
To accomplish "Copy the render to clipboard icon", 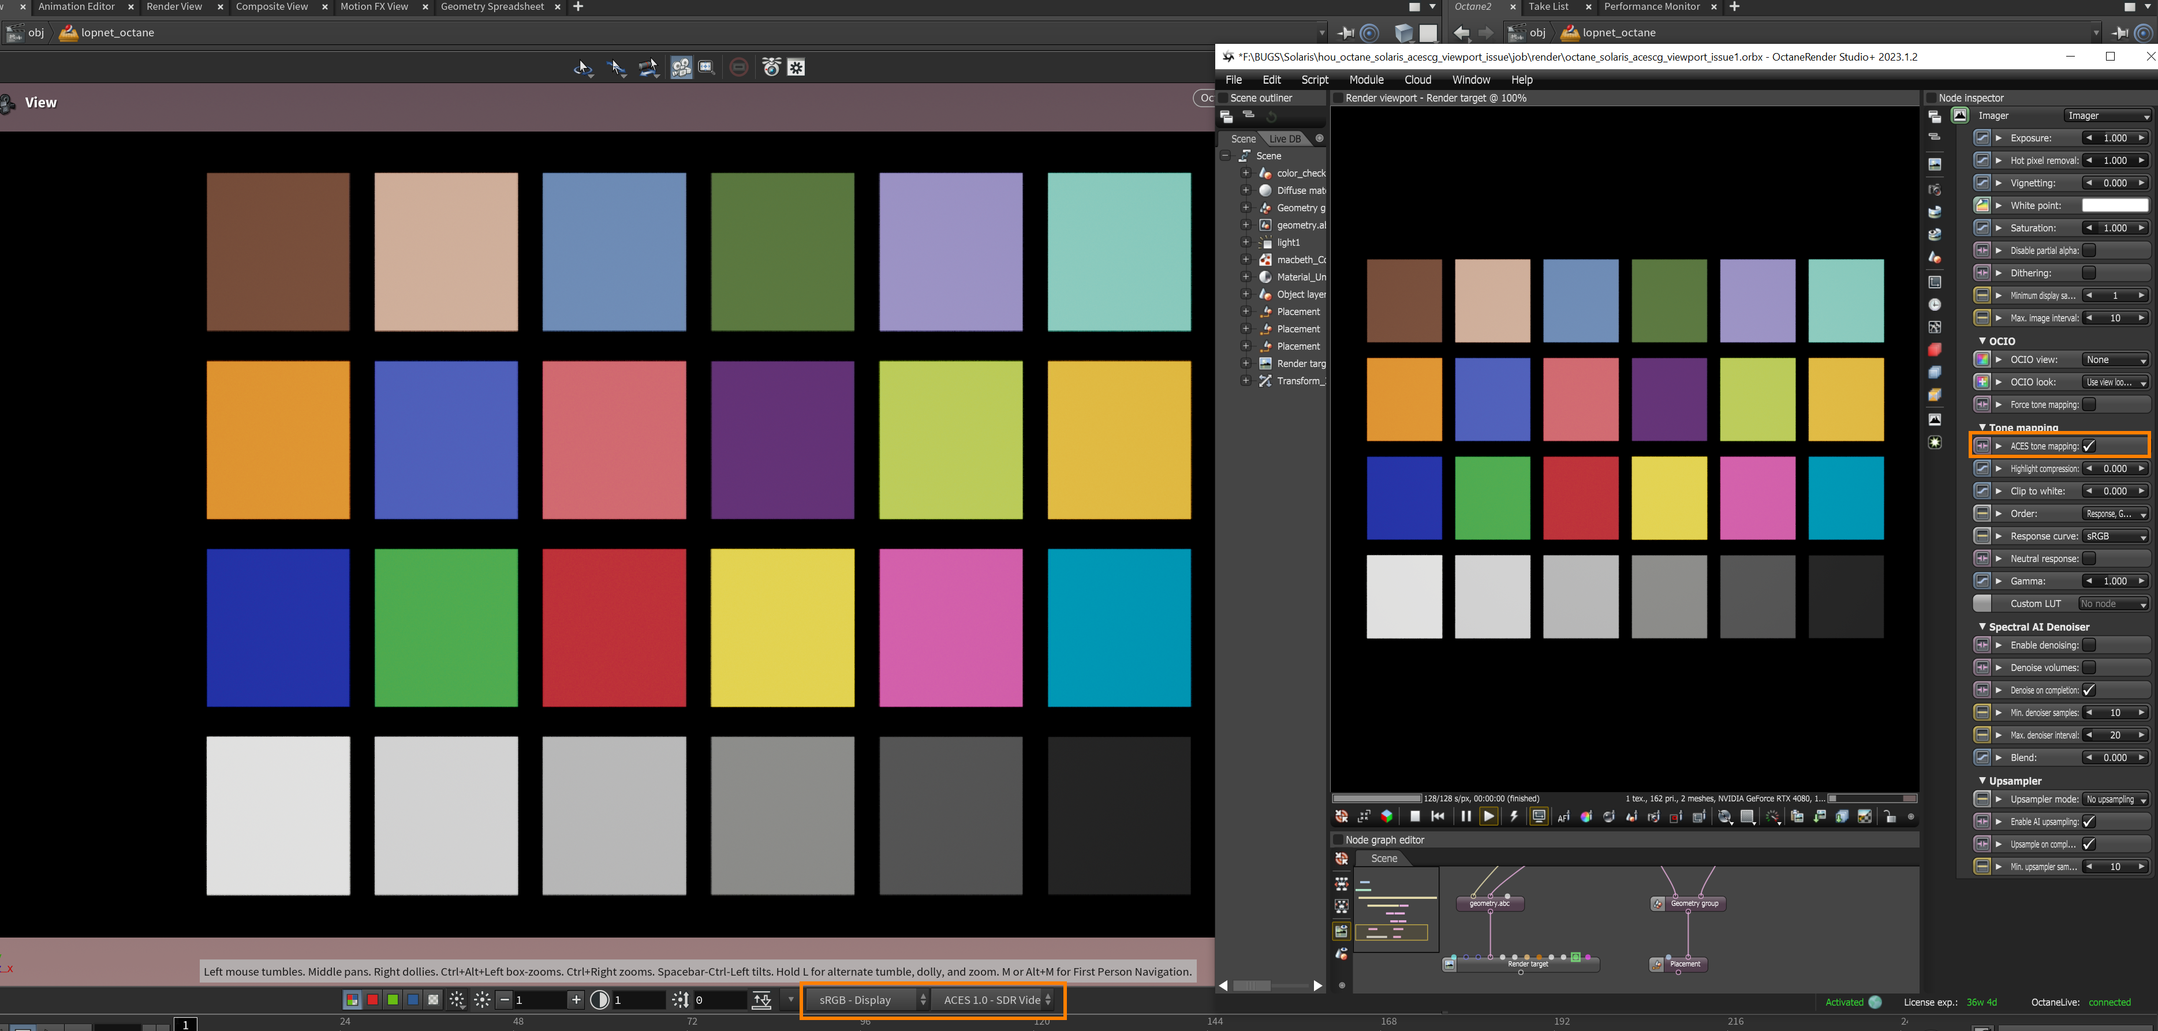I will coord(1797,816).
